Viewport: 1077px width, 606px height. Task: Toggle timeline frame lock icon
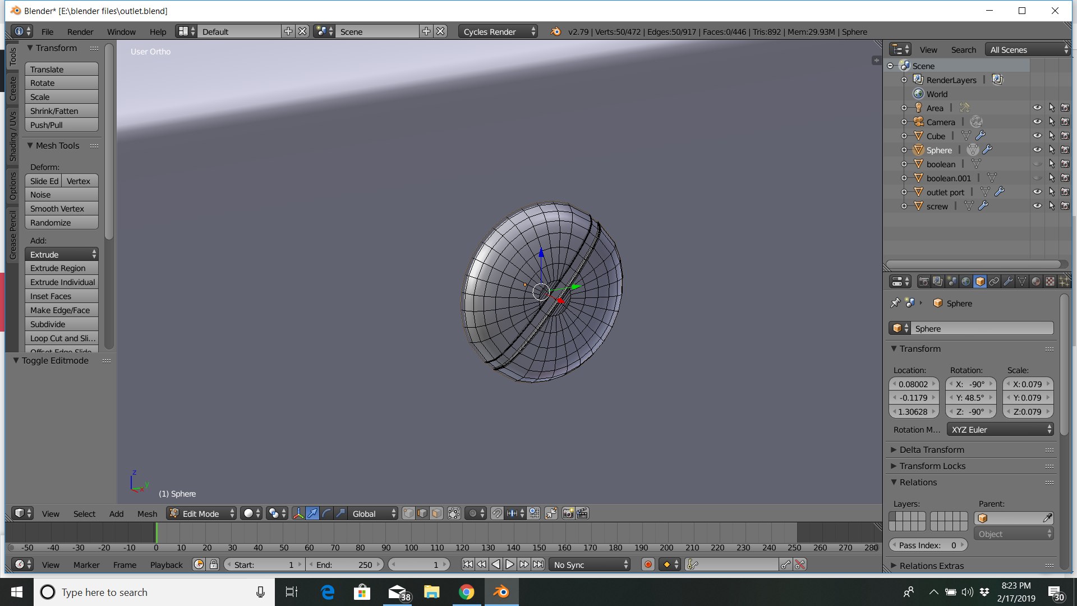pos(214,564)
